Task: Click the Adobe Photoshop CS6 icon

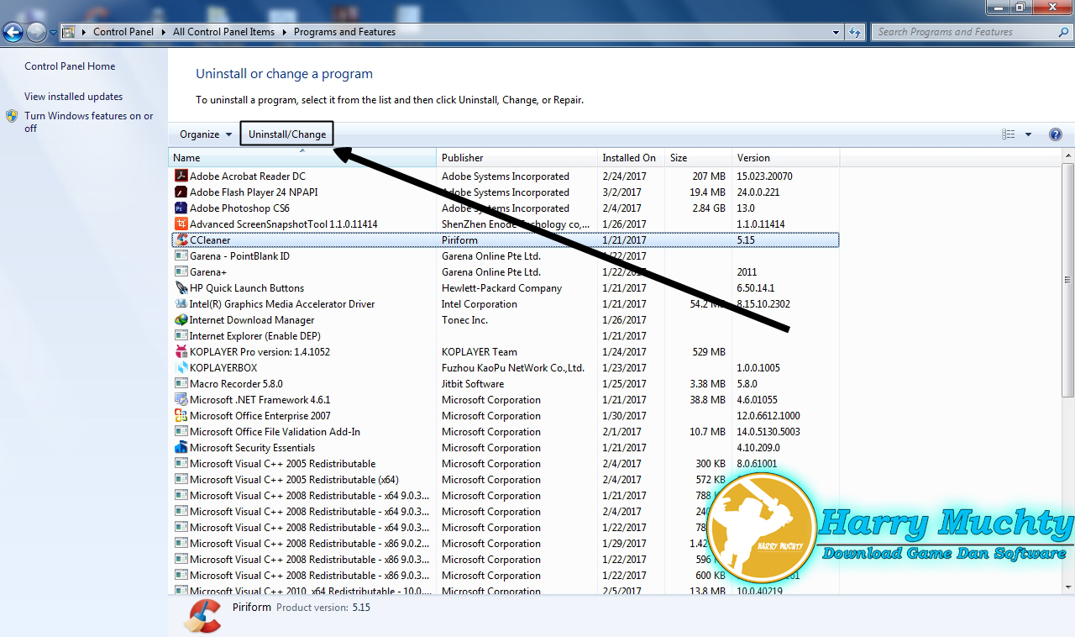Action: (x=181, y=208)
